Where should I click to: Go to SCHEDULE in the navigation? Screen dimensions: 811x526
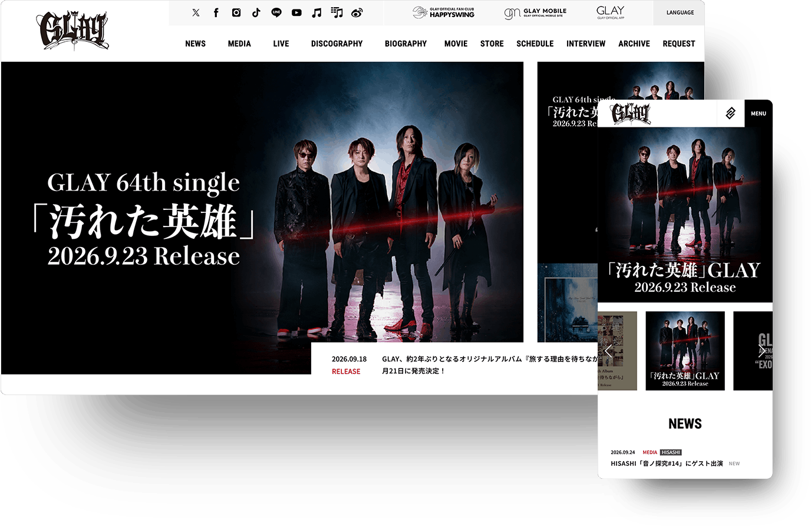tap(535, 44)
